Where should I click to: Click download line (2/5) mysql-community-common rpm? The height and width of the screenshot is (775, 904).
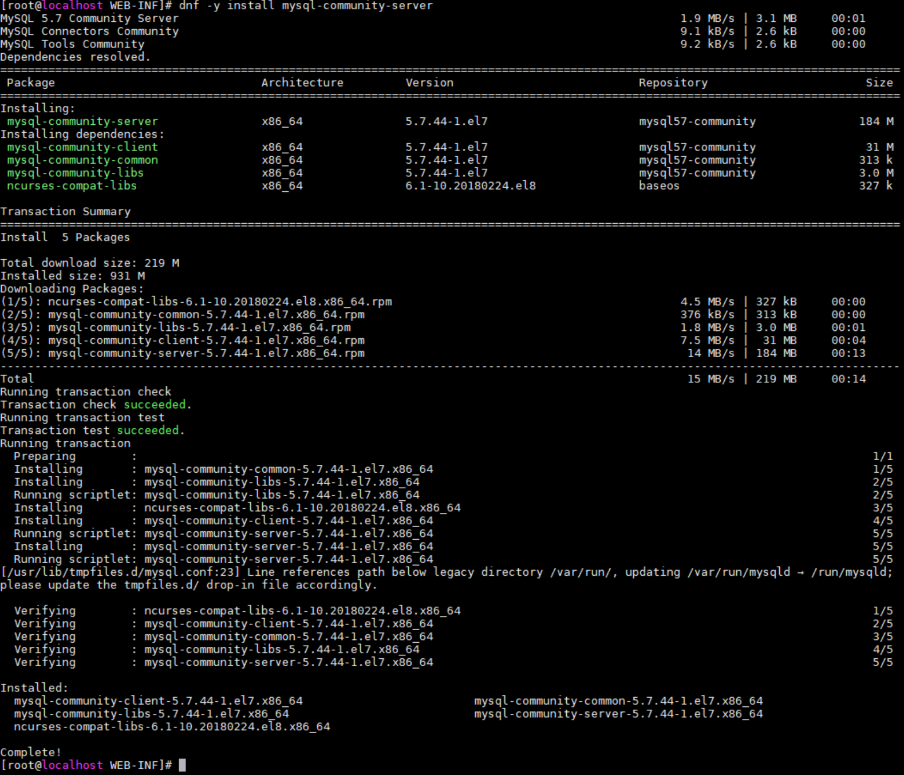[x=183, y=315]
